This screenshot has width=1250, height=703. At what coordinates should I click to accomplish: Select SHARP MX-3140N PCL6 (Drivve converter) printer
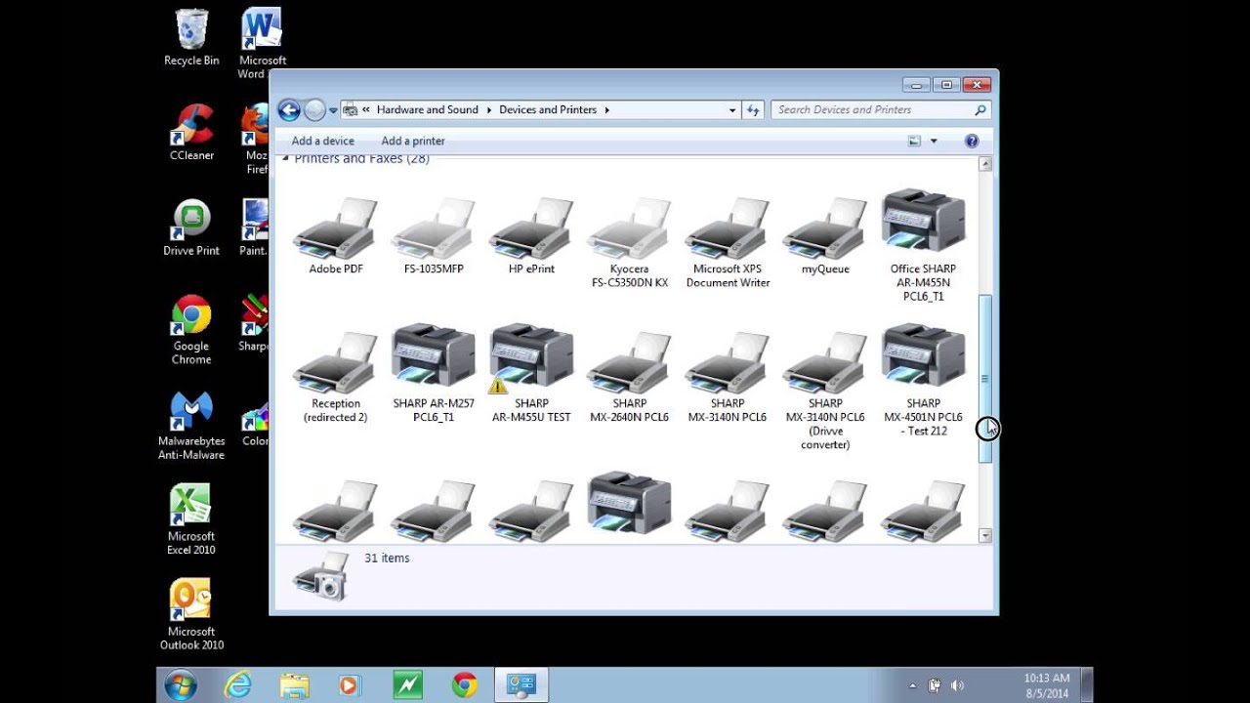pos(825,392)
